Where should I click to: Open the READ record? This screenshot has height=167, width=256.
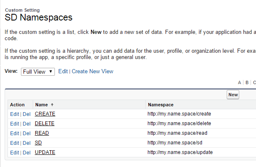[42, 133]
